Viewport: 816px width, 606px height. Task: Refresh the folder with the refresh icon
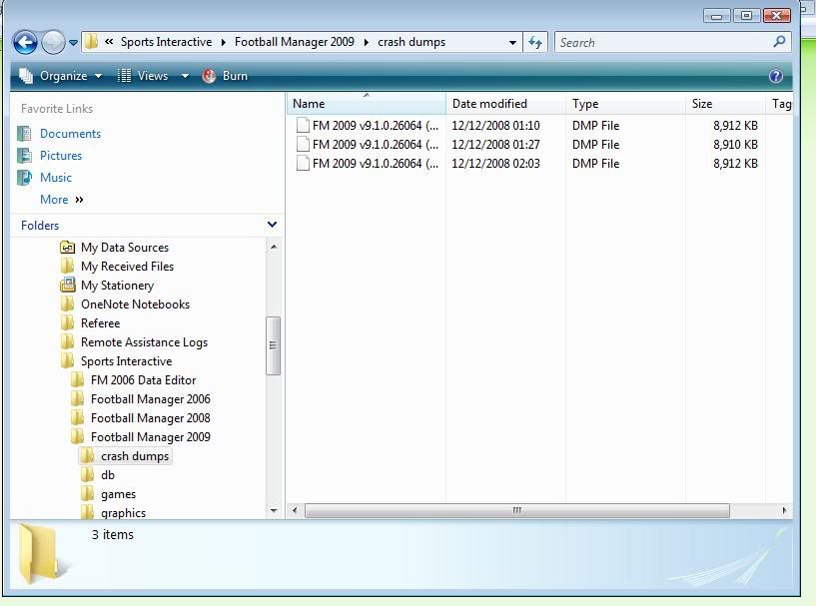tap(535, 42)
